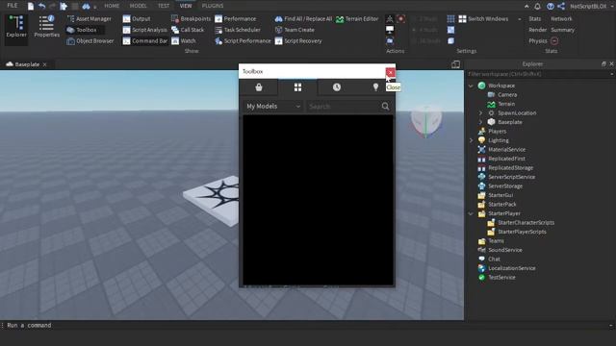The width and height of the screenshot is (616, 346).
Task: Switch to the VIEW ribbon tab
Action: coord(186,6)
